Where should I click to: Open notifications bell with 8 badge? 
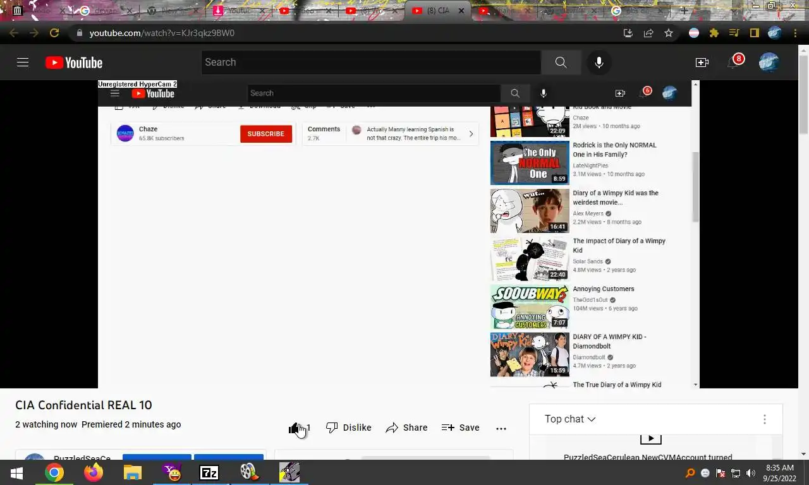(x=734, y=62)
